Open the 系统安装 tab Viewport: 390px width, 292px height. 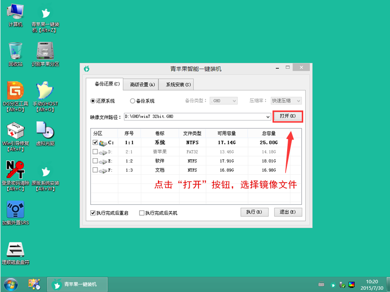(x=177, y=84)
